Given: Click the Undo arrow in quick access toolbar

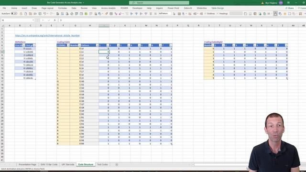Looking at the screenshot, I should pyautogui.click(x=44, y=14).
